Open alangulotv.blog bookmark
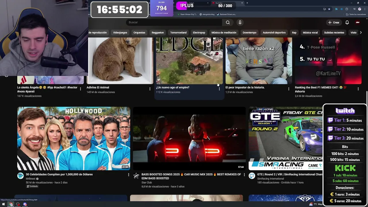This screenshot has width=368, height=207. 207,14
